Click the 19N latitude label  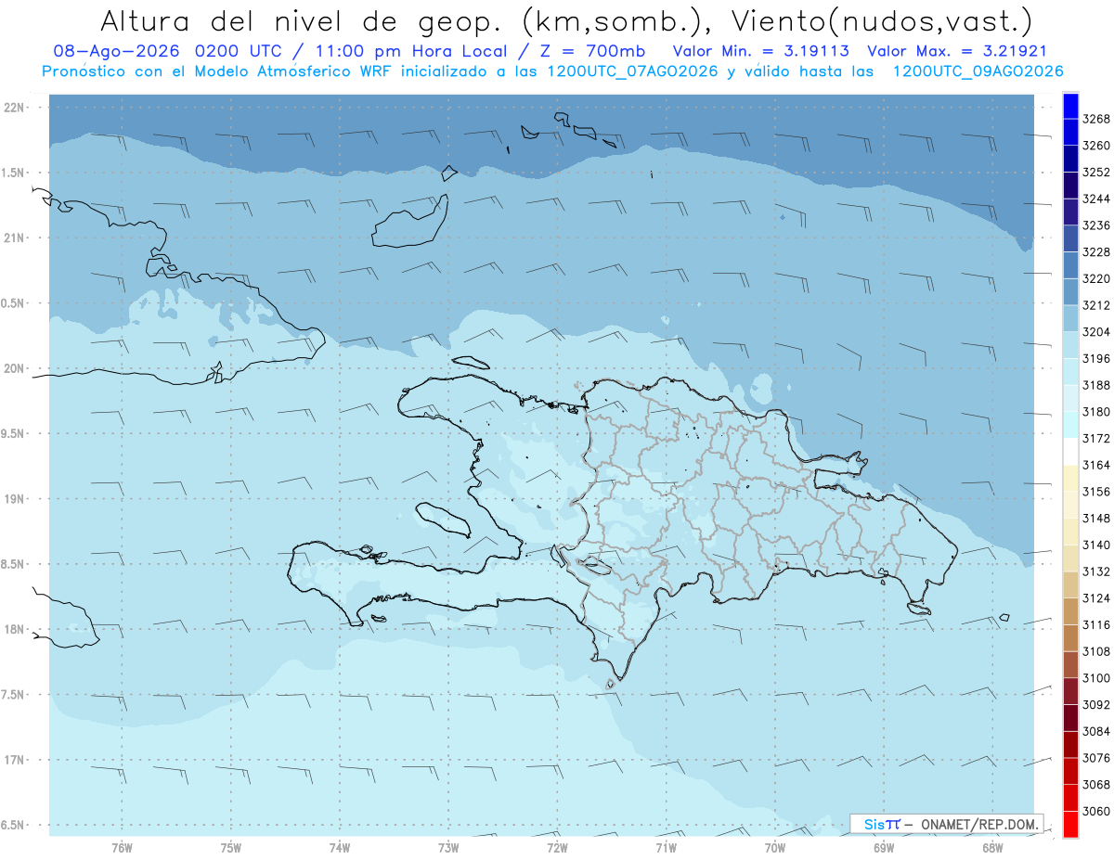point(14,499)
